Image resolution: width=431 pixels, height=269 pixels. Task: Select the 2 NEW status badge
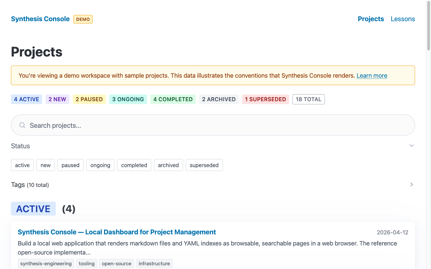tap(57, 99)
